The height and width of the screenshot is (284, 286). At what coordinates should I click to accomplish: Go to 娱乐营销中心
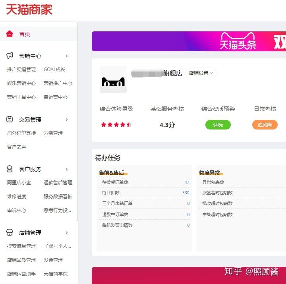pos(21,83)
